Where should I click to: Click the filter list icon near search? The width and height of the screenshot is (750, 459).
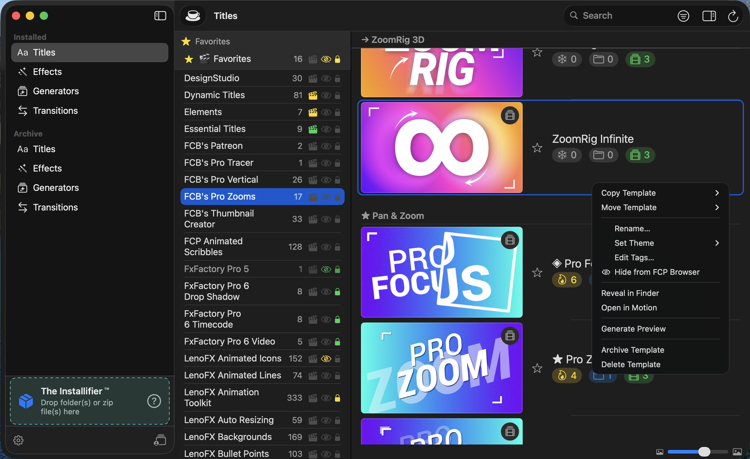[x=683, y=15]
